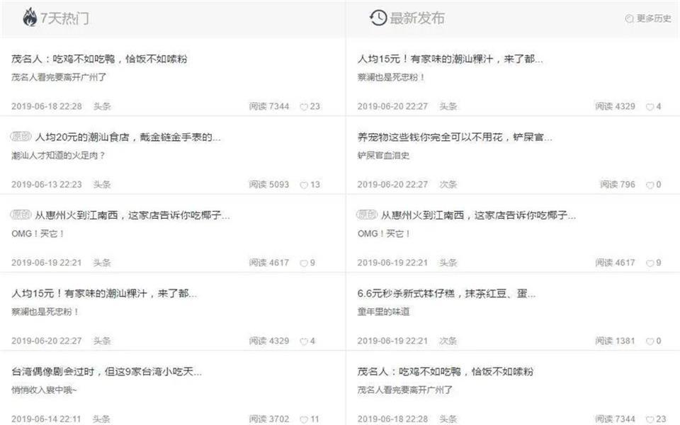Click the heart icon on 茂名人 article in 7天热门

coord(304,107)
